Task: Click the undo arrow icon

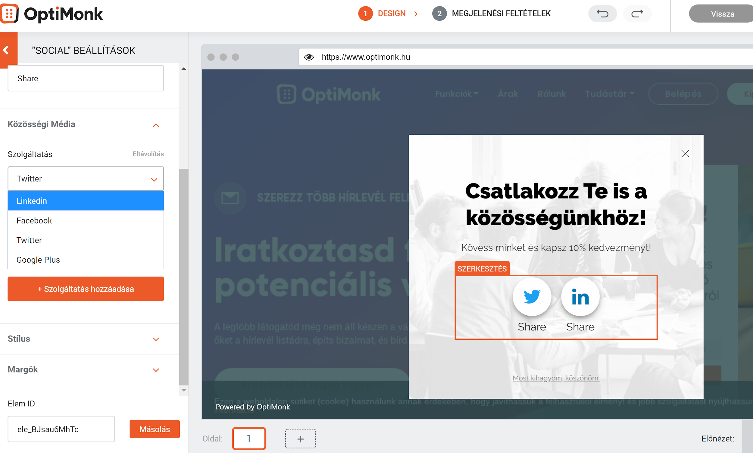Action: coord(602,14)
